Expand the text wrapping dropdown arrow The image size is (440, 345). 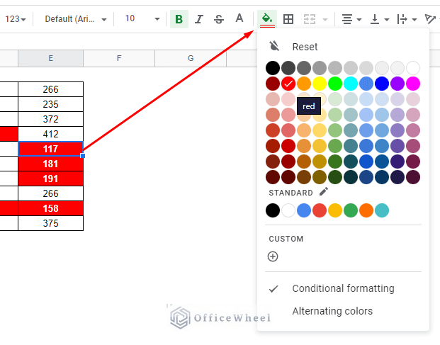pos(414,19)
